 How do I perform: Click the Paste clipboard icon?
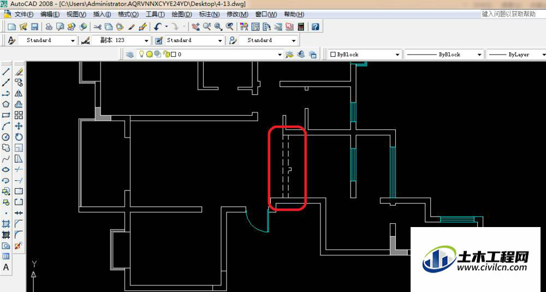[x=120, y=26]
